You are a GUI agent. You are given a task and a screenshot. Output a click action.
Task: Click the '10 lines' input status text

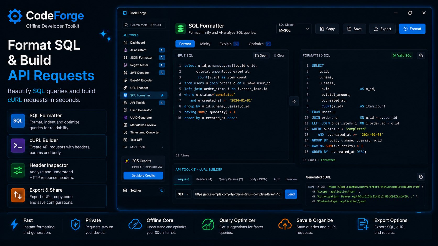click(x=183, y=155)
